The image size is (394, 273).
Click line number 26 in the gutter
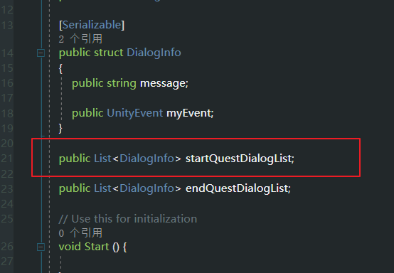pyautogui.click(x=7, y=247)
